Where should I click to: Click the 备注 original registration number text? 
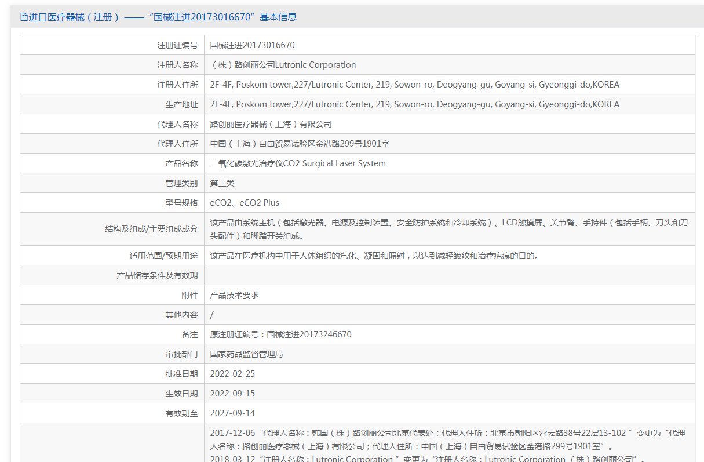click(x=280, y=334)
